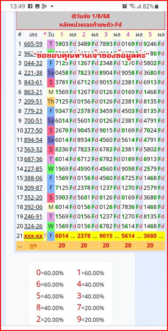Click the highlighted 6014 prediction in row 21
168x331 pixels.
[62, 236]
